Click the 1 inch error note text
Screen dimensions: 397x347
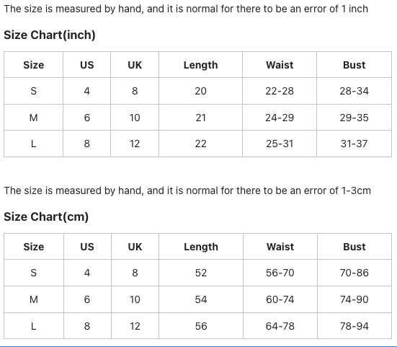[x=186, y=9]
